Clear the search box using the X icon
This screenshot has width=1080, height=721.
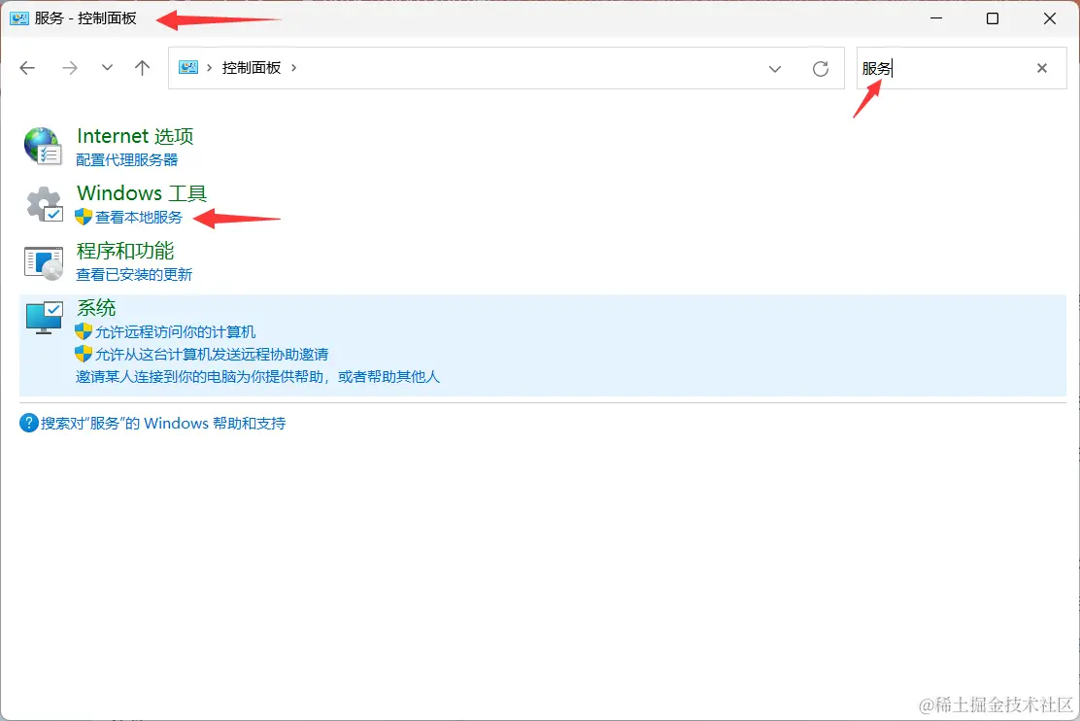1041,68
